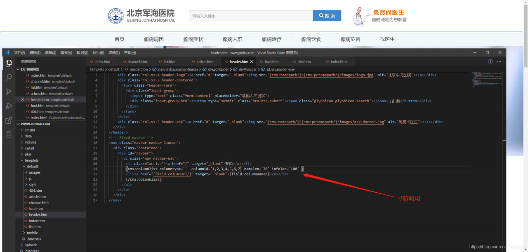
Task: Switch to the list.htm editor tab
Action: (169, 61)
